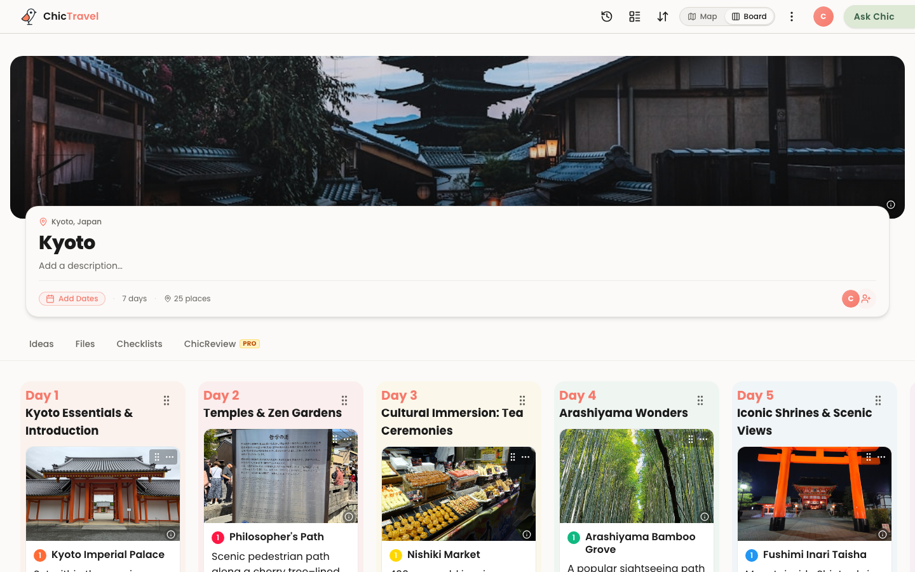915x572 pixels.
Task: Click drag handle on Philosopher's Path card
Action: click(x=335, y=439)
